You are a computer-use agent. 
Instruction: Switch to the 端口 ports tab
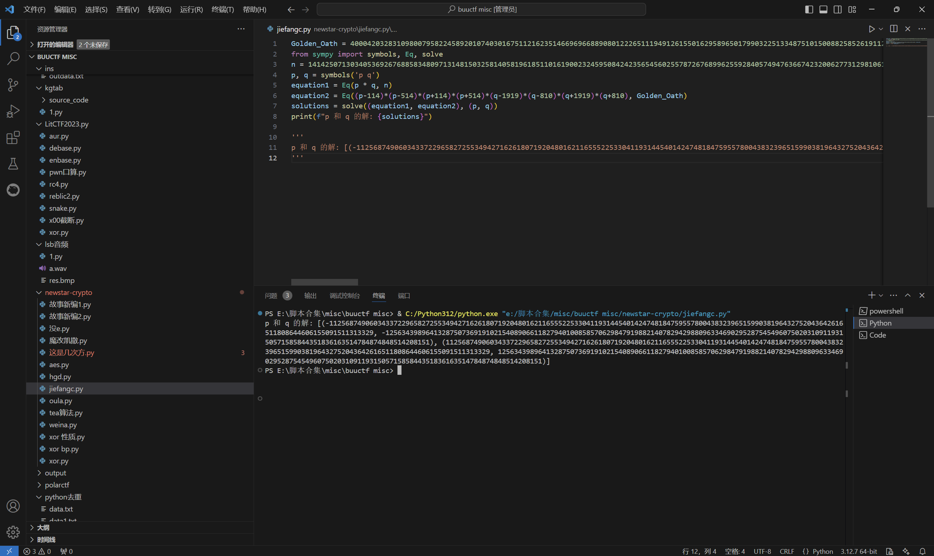click(404, 296)
